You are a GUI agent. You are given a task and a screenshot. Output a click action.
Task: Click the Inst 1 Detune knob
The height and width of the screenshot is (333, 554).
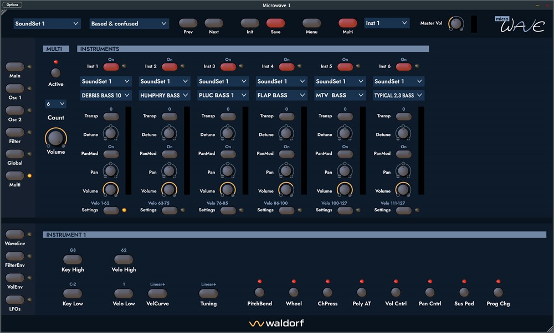point(110,133)
